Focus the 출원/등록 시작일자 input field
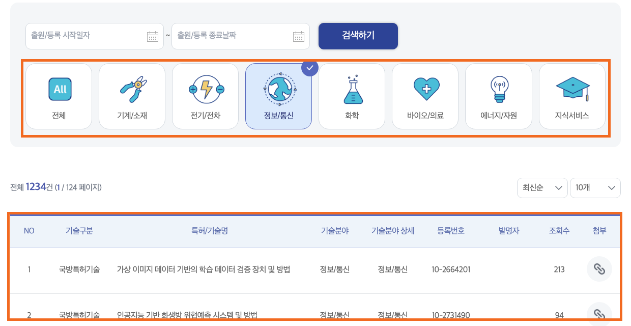The image size is (631, 326). 95,36
